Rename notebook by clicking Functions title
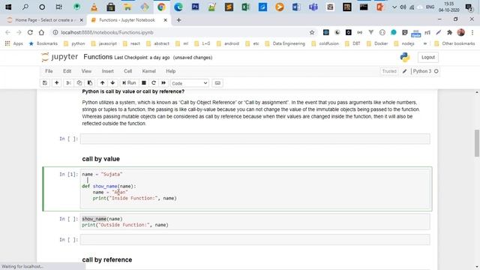Image resolution: width=480 pixels, height=270 pixels. click(x=98, y=57)
